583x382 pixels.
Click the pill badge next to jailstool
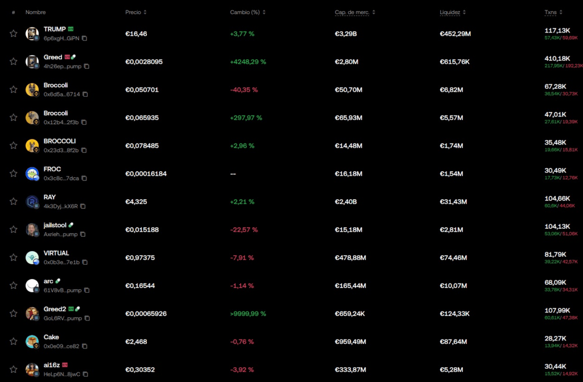click(x=71, y=225)
